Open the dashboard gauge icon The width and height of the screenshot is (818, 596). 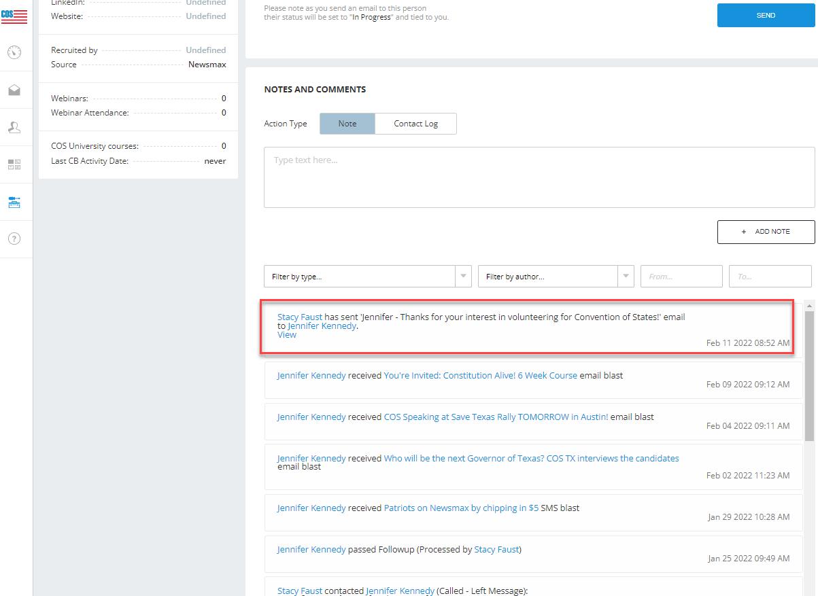point(14,52)
